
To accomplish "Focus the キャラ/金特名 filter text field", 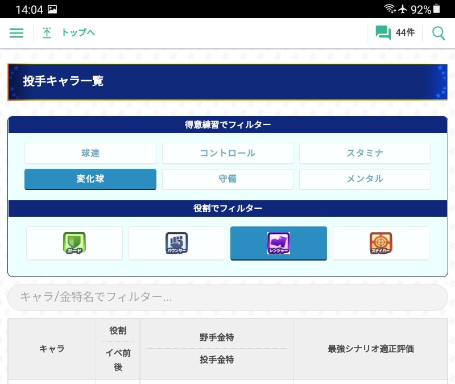I will point(227,298).
